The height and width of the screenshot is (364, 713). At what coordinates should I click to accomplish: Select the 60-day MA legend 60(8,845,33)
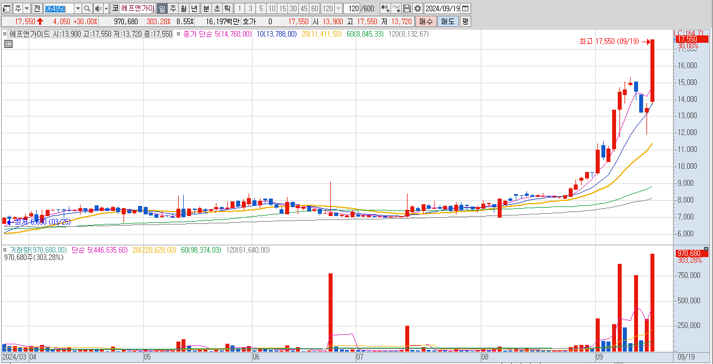click(365, 34)
